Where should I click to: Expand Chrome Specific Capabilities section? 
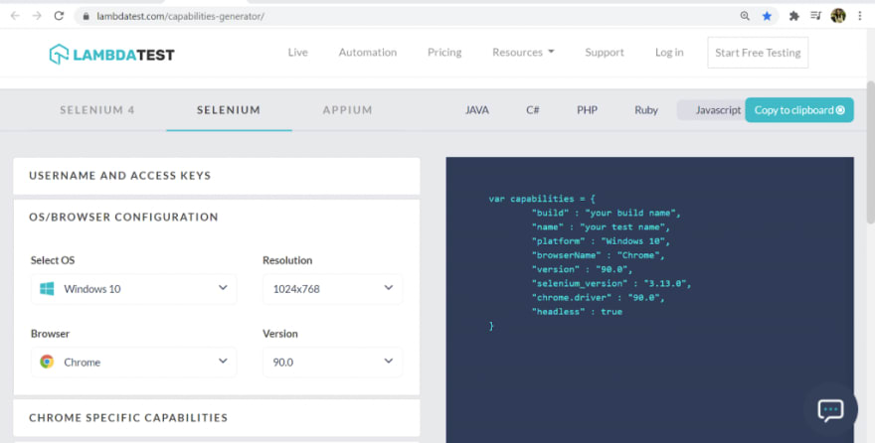pyautogui.click(x=217, y=418)
